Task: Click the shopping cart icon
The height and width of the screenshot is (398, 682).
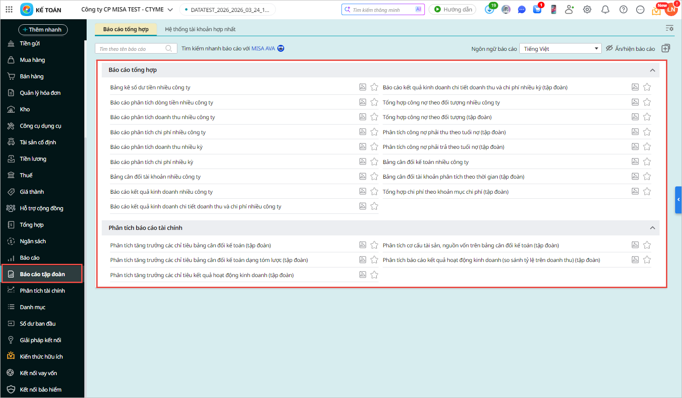Action: (537, 10)
